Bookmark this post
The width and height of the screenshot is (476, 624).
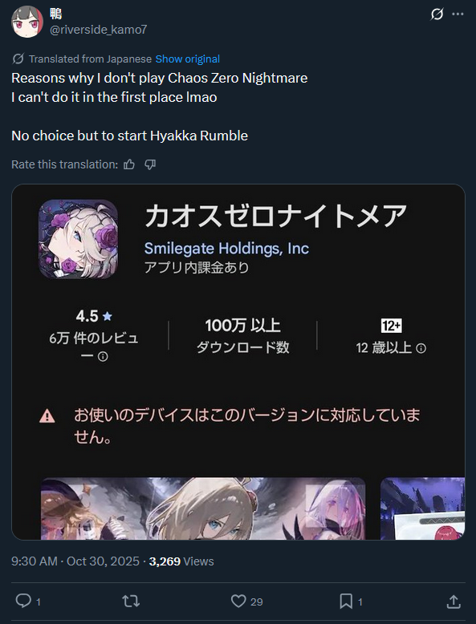pyautogui.click(x=346, y=601)
